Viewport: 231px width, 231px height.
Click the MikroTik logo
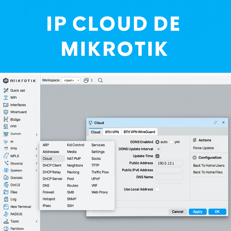(19, 80)
